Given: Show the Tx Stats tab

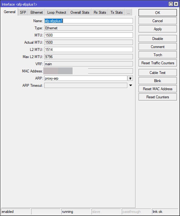Looking at the screenshot, I should (116, 12).
